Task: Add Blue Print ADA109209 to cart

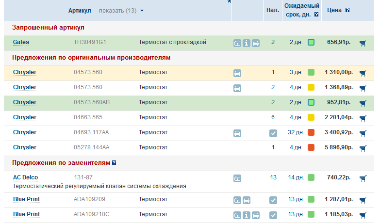Action: [363, 200]
